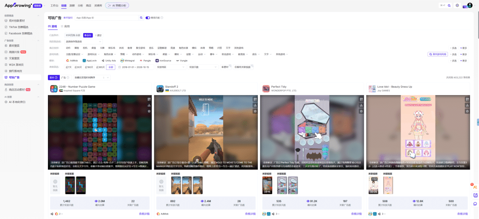Open the 商店 top navigation menu
Viewport: 479px width, 219px height.
(x=89, y=5)
